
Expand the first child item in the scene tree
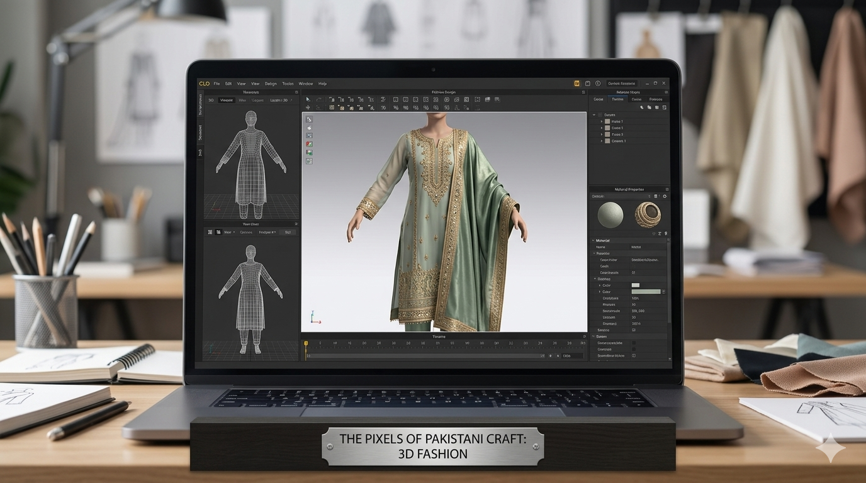(602, 121)
